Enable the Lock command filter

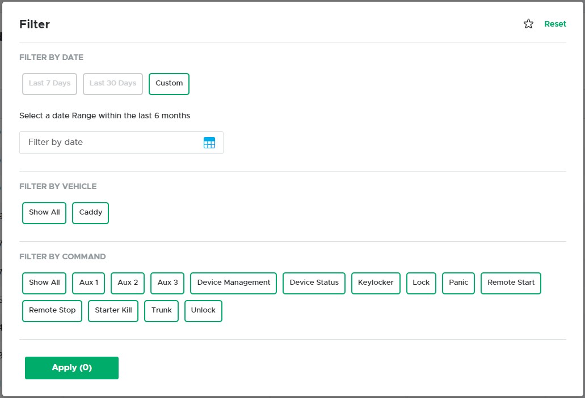pyautogui.click(x=421, y=283)
